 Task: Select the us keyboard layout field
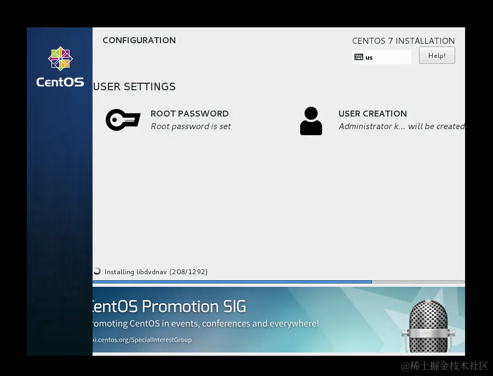click(381, 57)
